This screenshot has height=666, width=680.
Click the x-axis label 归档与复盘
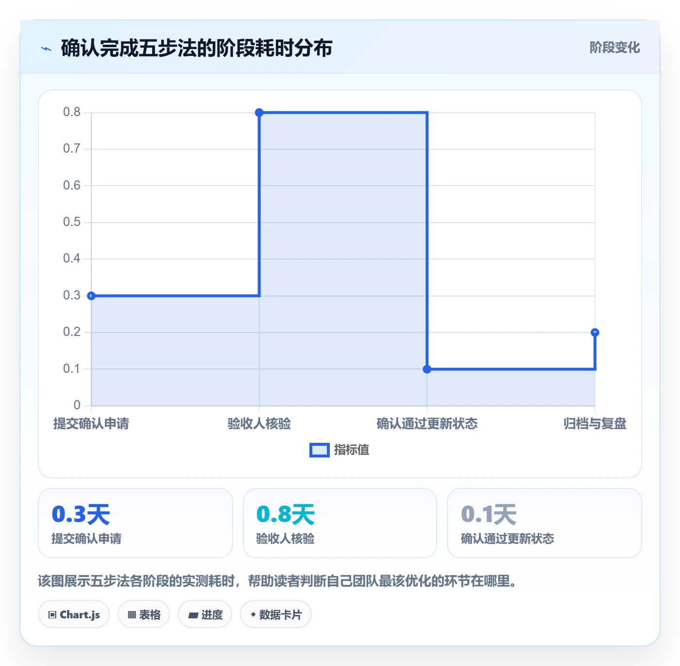point(595,424)
